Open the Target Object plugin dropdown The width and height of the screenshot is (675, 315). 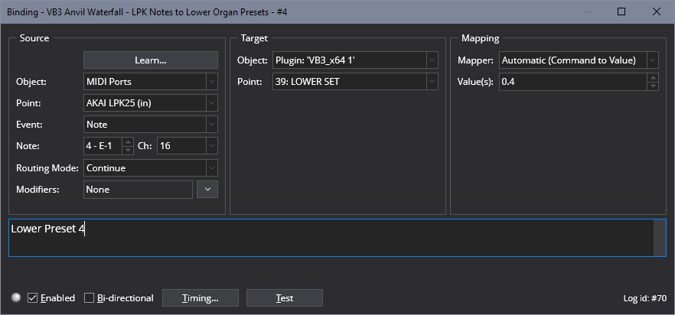(x=355, y=60)
